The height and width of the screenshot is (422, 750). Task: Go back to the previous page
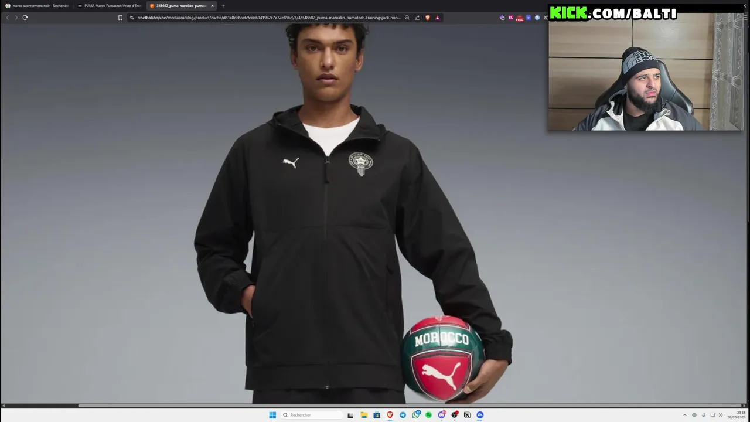tap(8, 18)
